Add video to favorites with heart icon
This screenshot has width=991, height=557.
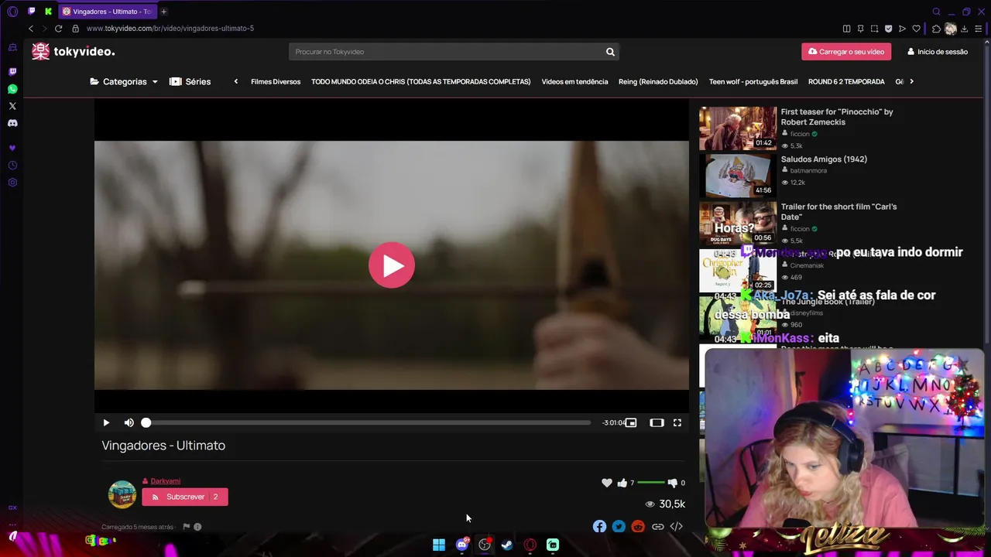coord(607,483)
